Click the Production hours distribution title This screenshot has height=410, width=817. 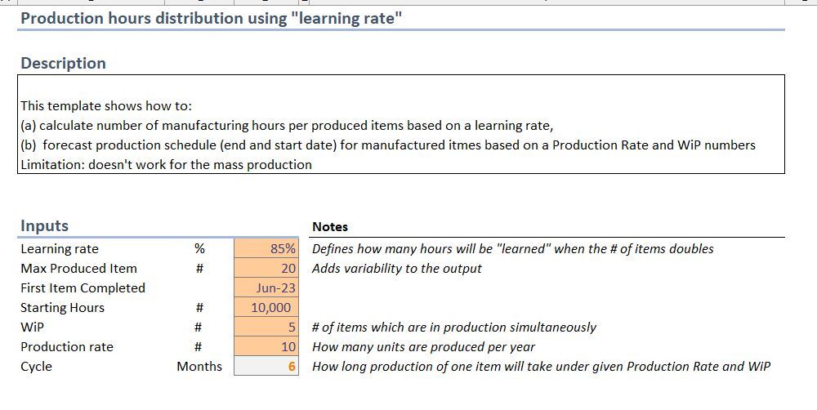tap(212, 18)
